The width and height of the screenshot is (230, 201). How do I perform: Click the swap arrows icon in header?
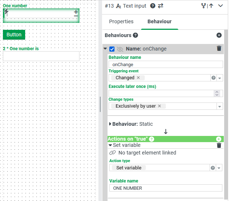[x=160, y=6]
